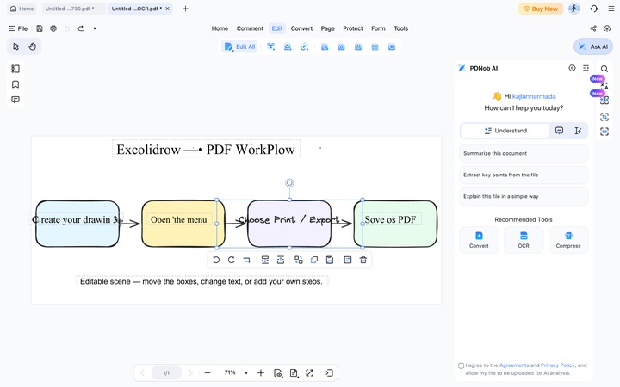Click Summarize this document suggestion
The image size is (620, 387).
click(524, 153)
